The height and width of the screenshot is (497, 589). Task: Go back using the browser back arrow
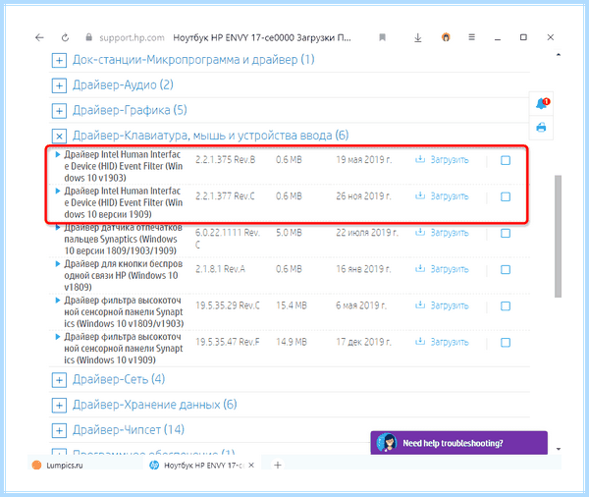point(39,37)
